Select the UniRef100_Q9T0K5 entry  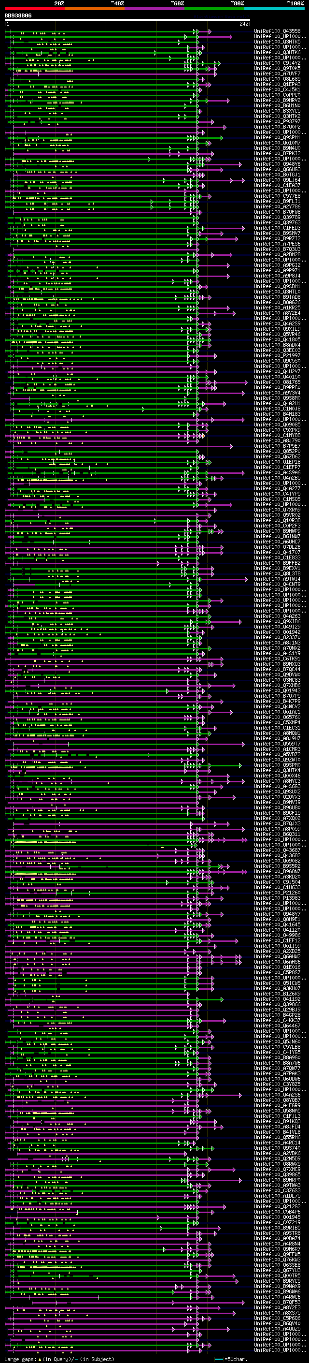(277, 68)
